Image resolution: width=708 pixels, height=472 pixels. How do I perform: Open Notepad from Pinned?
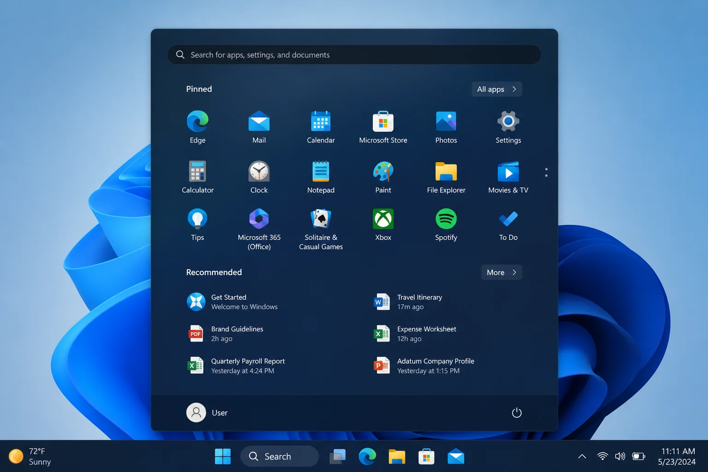pyautogui.click(x=321, y=177)
